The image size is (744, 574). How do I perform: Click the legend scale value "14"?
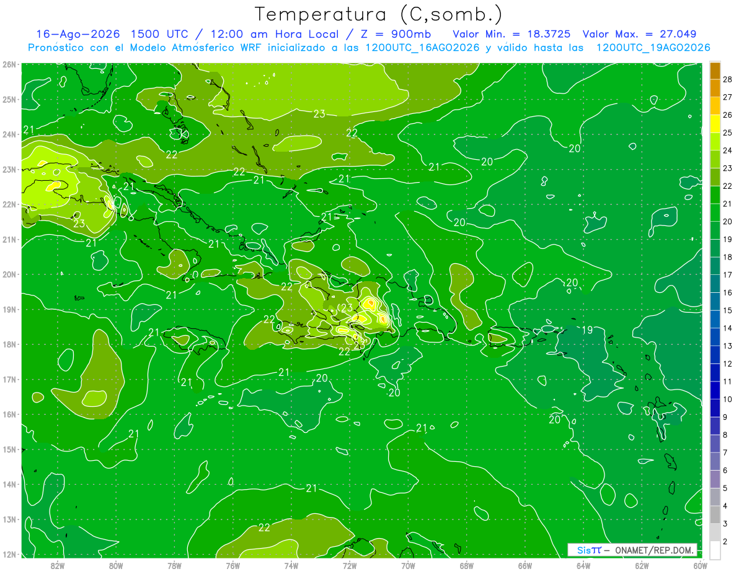click(727, 328)
